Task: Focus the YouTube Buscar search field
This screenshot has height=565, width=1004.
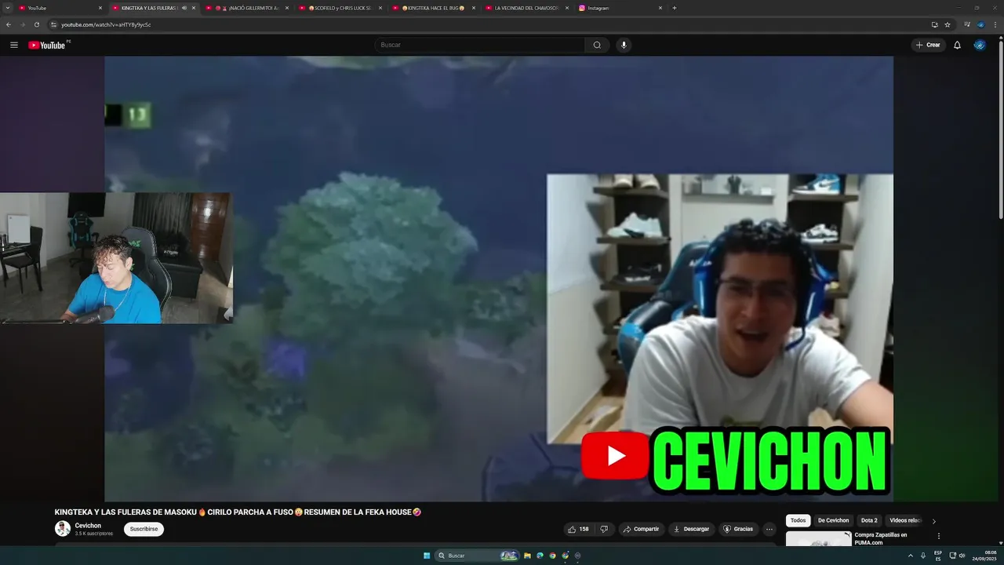Action: pos(480,45)
